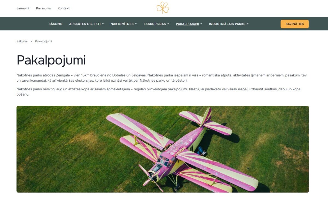Open Kontakti page
The height and width of the screenshot is (213, 328).
[x=64, y=8]
